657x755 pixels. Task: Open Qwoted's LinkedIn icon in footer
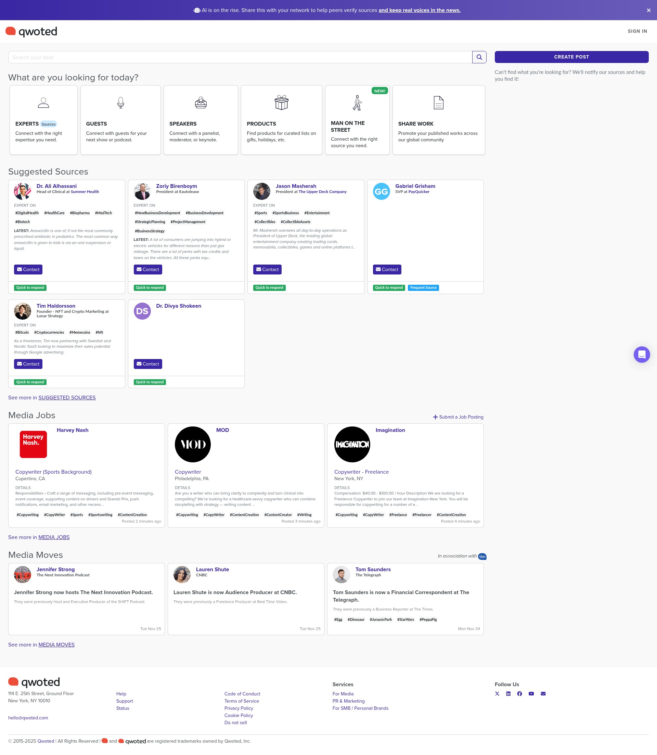click(508, 694)
